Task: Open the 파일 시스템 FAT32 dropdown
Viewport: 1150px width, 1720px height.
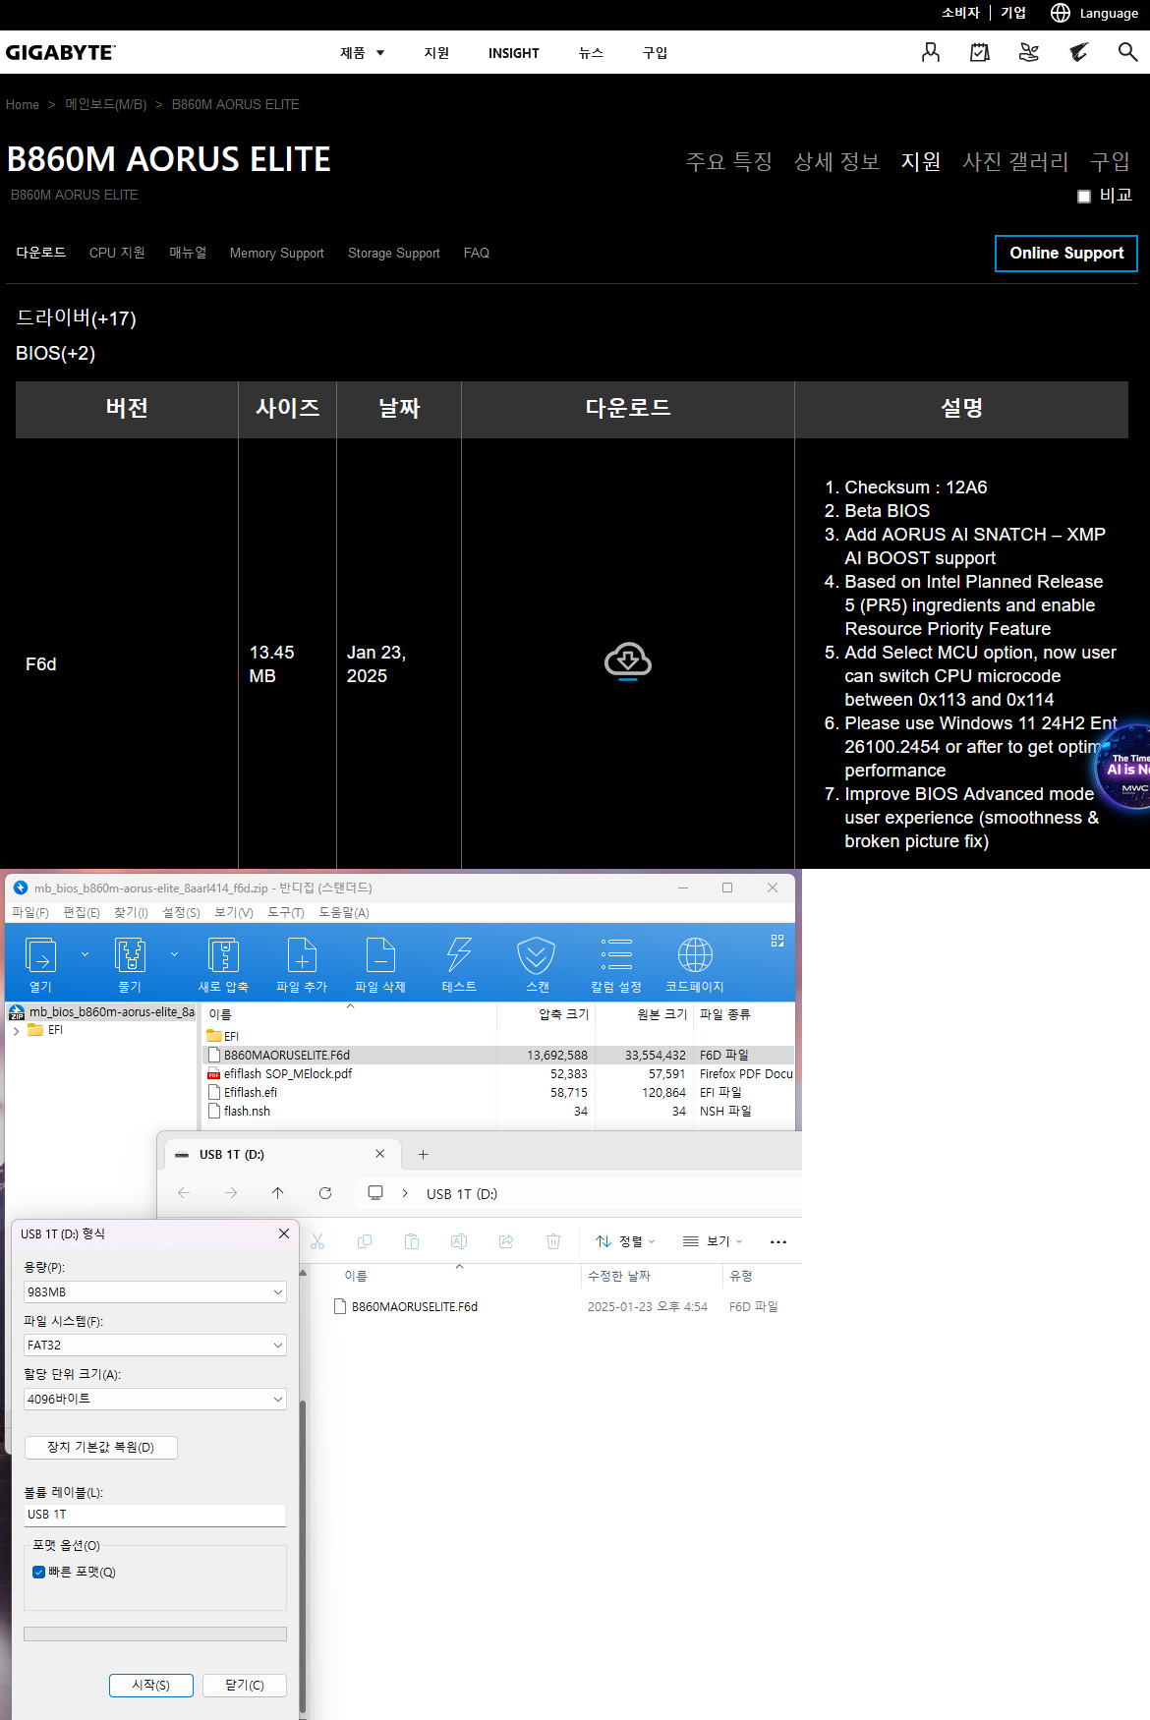Action: pos(155,1346)
